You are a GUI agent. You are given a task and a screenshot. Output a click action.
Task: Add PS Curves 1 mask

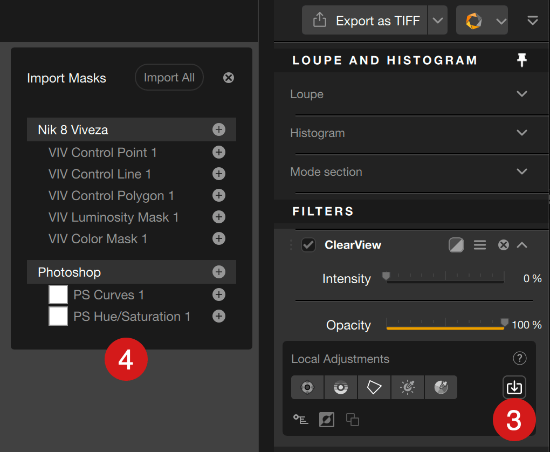click(219, 295)
